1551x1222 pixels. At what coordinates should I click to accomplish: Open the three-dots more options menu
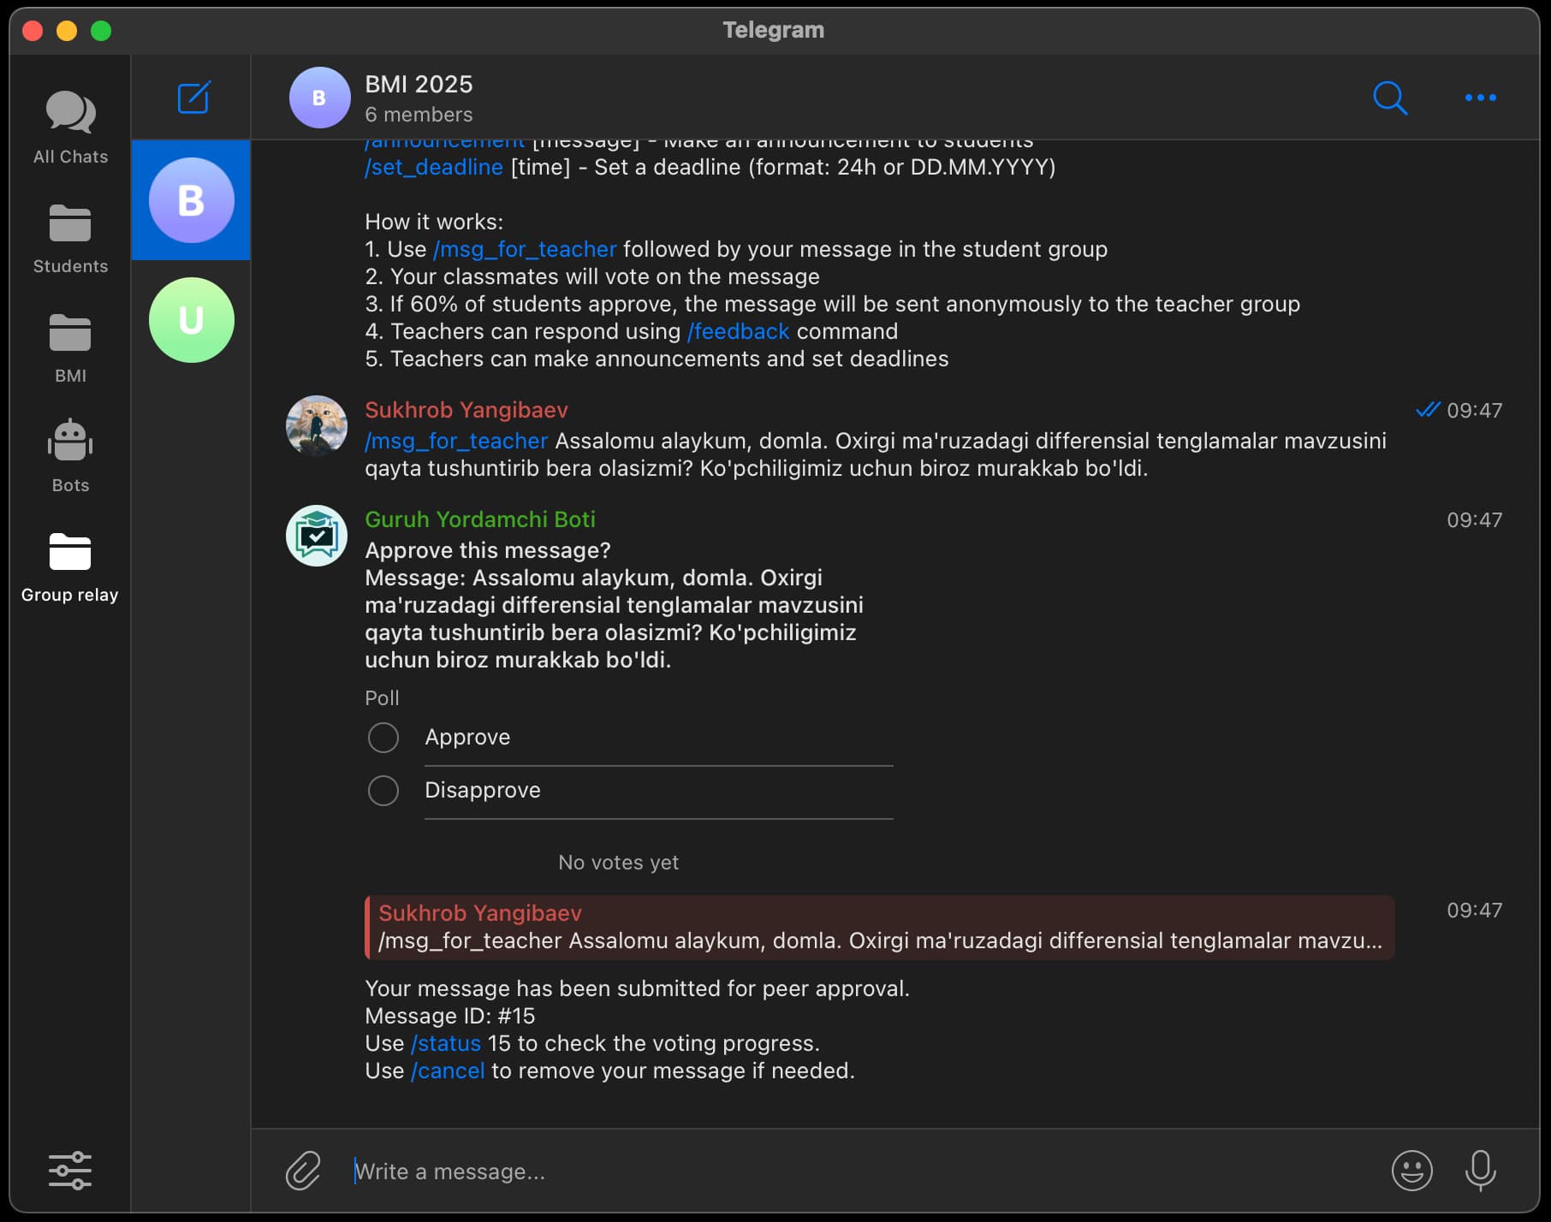coord(1481,98)
